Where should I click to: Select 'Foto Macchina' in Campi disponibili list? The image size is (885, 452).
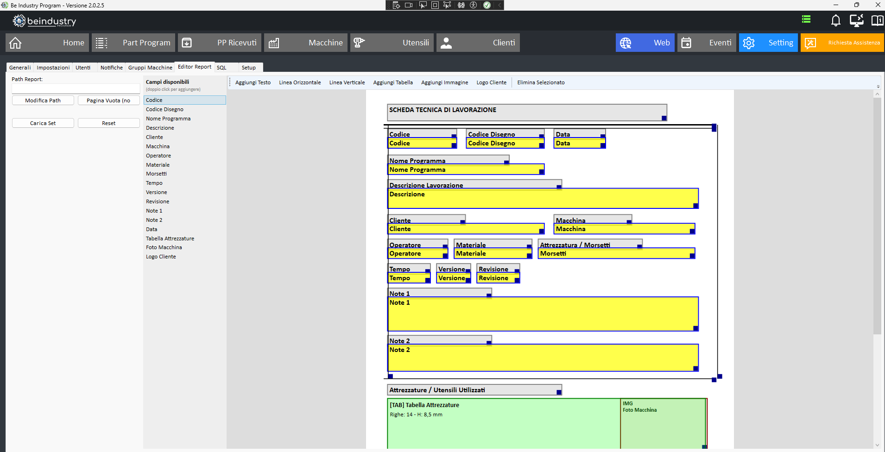point(185,247)
